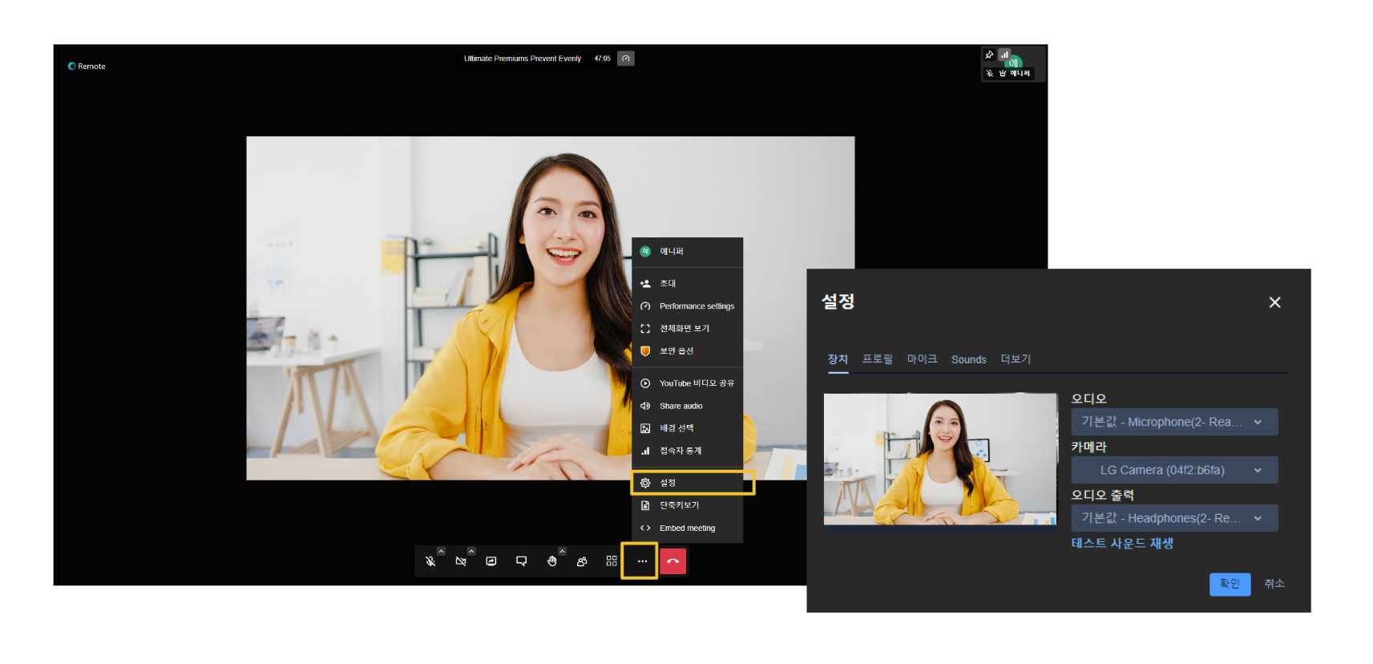Click the camera preview in settings dialog
The image size is (1373, 664).
click(x=940, y=459)
